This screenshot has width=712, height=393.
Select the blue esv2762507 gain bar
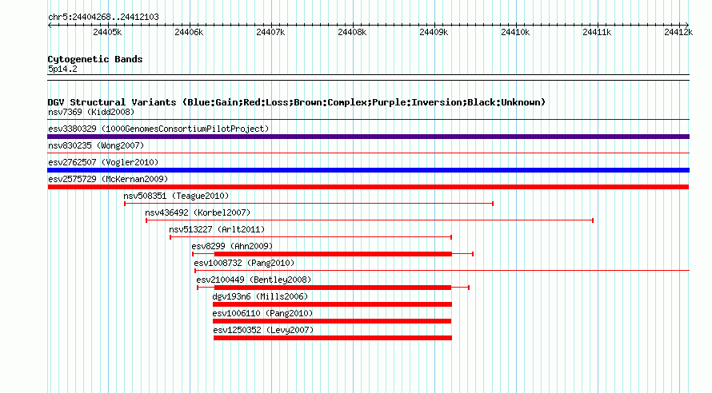point(368,170)
